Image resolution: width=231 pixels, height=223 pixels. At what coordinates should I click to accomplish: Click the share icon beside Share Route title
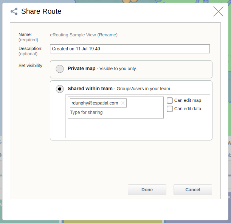14,11
